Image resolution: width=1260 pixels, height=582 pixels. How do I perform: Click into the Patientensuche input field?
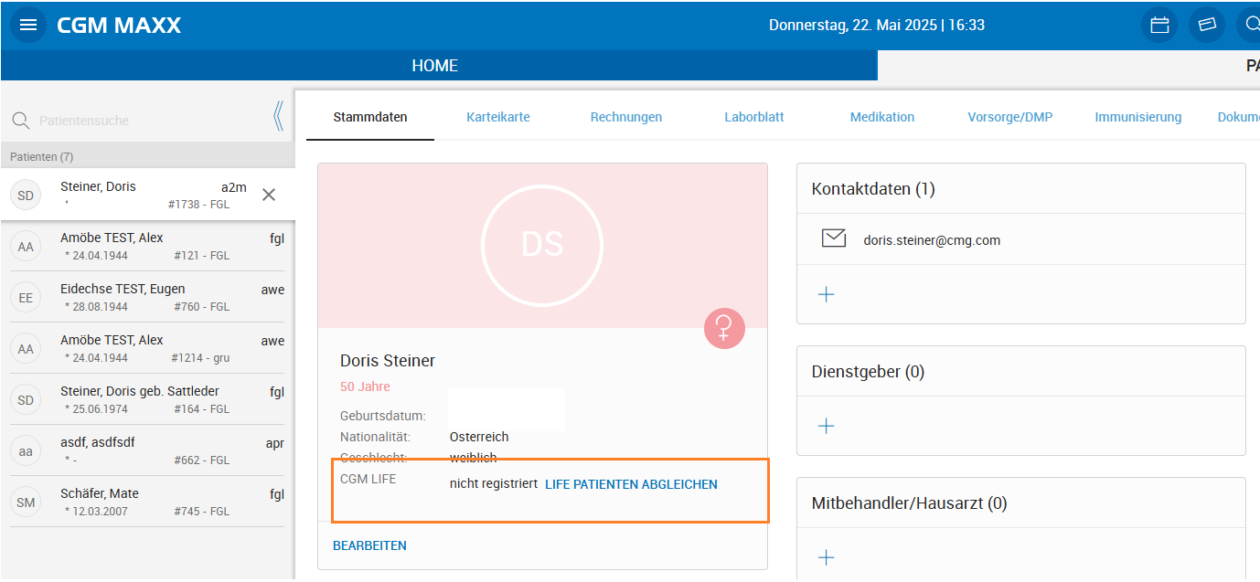pyautogui.click(x=137, y=120)
